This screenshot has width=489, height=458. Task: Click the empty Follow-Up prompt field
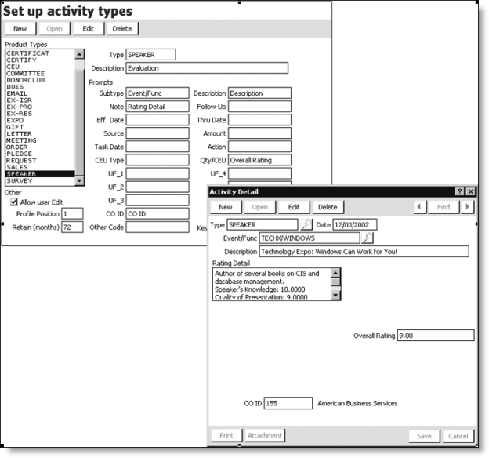[x=260, y=107]
